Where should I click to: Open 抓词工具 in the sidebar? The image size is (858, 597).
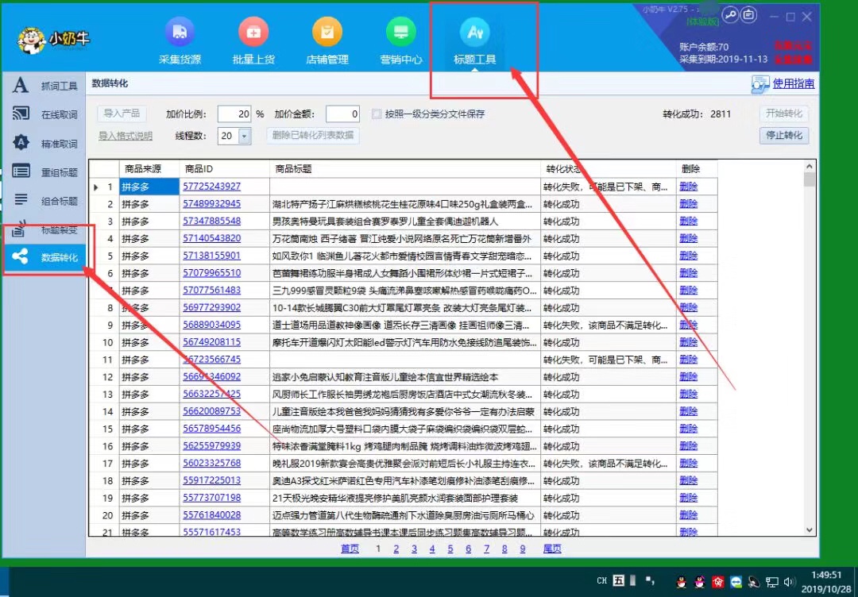coord(44,86)
